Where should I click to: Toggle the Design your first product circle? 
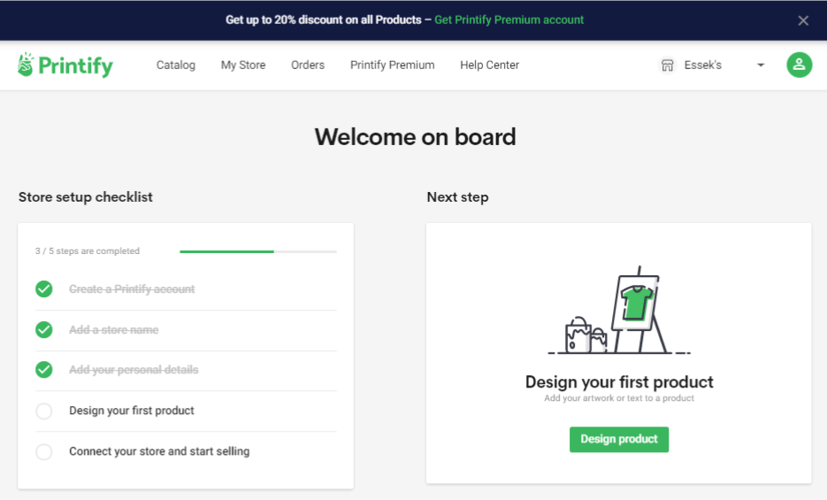44,411
